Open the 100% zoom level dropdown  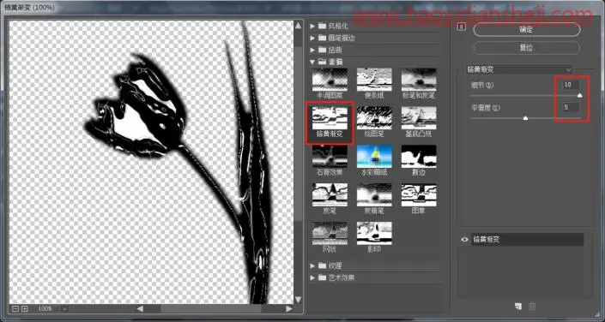65,308
